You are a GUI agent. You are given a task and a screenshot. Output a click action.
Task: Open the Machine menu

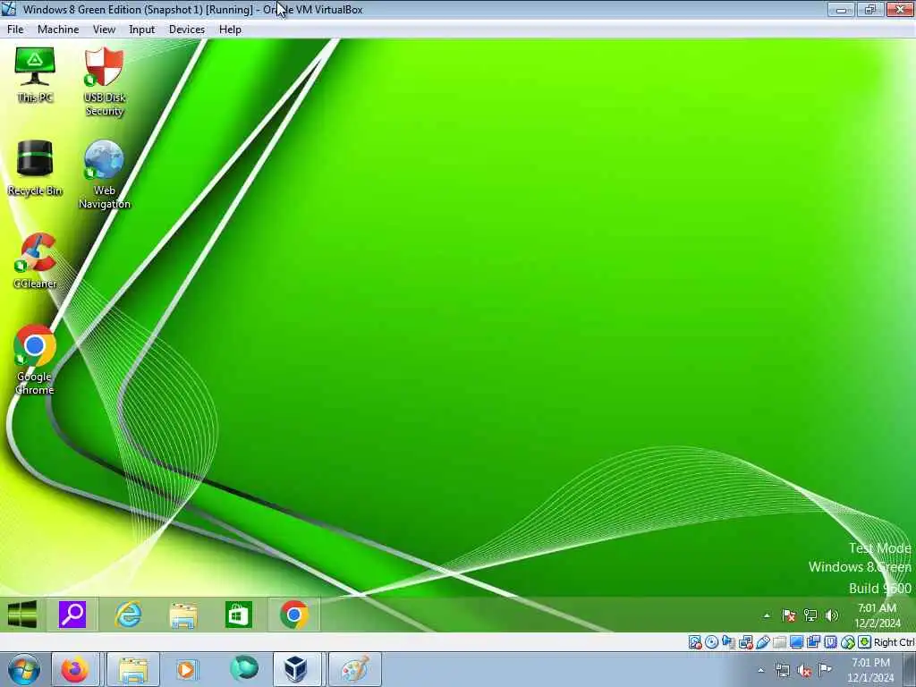(58, 30)
